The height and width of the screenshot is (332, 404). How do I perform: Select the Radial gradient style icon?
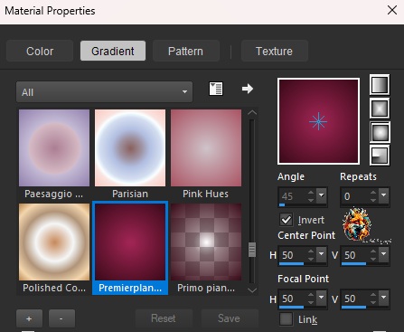[380, 156]
